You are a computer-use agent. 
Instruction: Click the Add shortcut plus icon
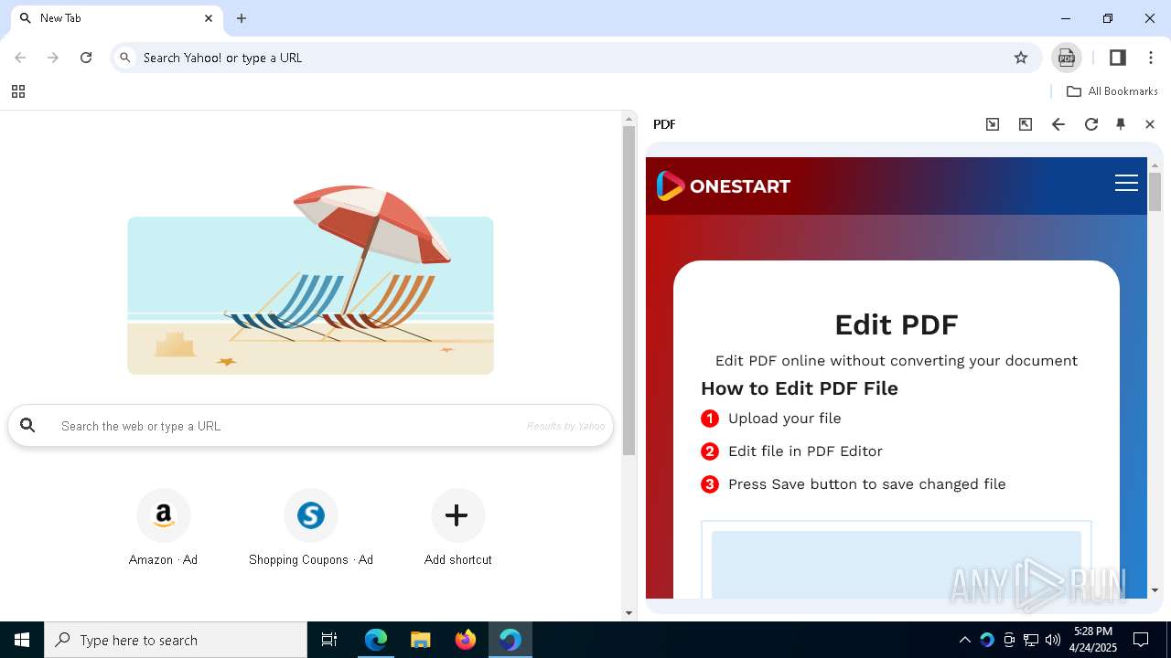point(457,515)
